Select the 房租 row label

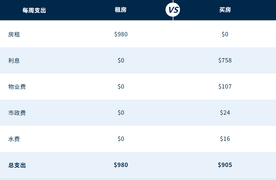pyautogui.click(x=14, y=34)
